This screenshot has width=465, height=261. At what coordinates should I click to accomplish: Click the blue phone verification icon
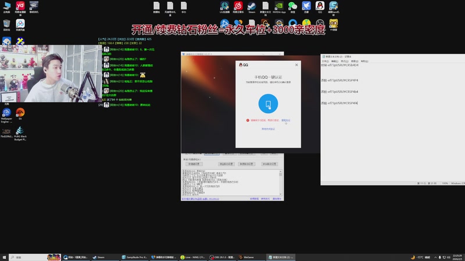click(x=268, y=104)
